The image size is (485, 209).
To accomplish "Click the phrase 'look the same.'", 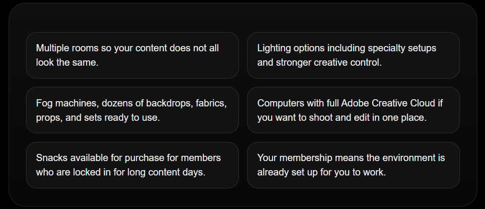I will 67,63.
